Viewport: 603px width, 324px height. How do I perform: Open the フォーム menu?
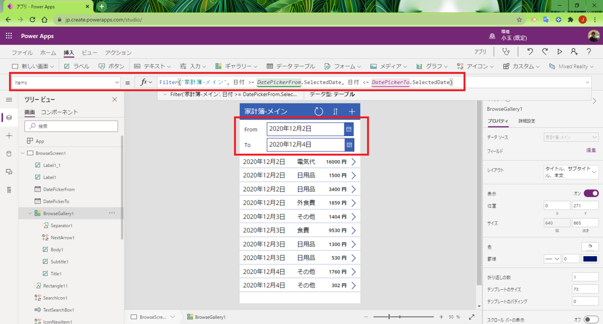pos(343,66)
